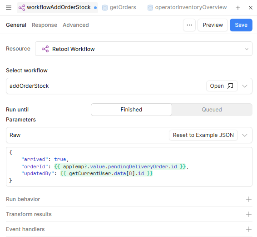Click the operatorInventoryOverview database icon
257x237 pixels.
point(150,8)
